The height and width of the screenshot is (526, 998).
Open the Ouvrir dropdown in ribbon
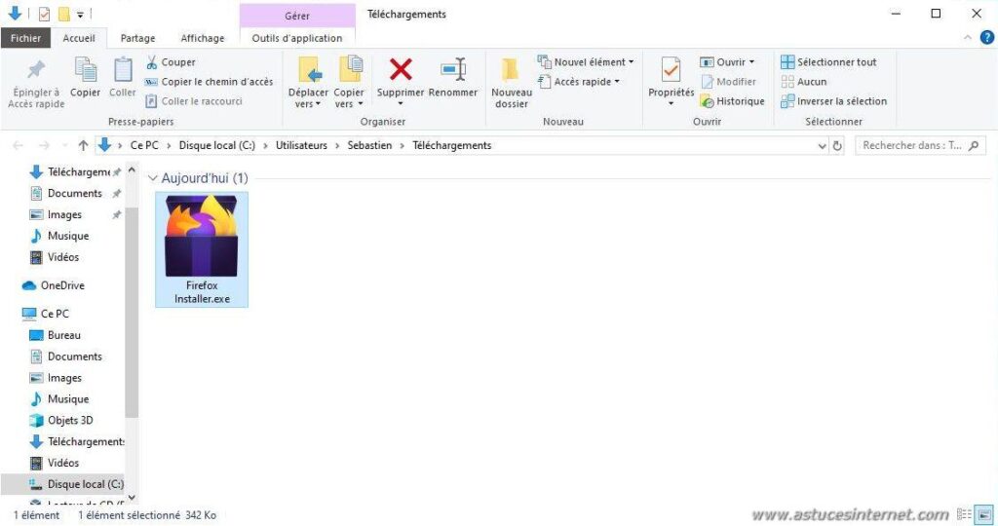(727, 62)
